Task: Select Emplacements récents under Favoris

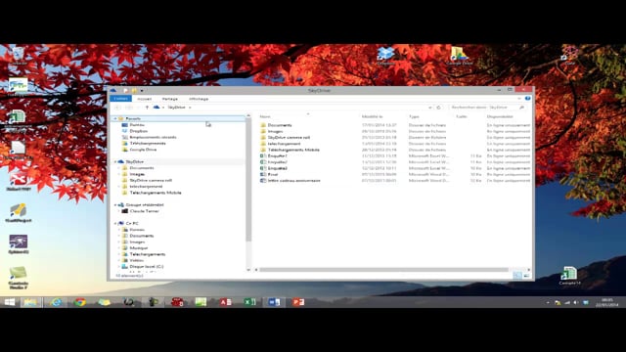Action: (153, 137)
